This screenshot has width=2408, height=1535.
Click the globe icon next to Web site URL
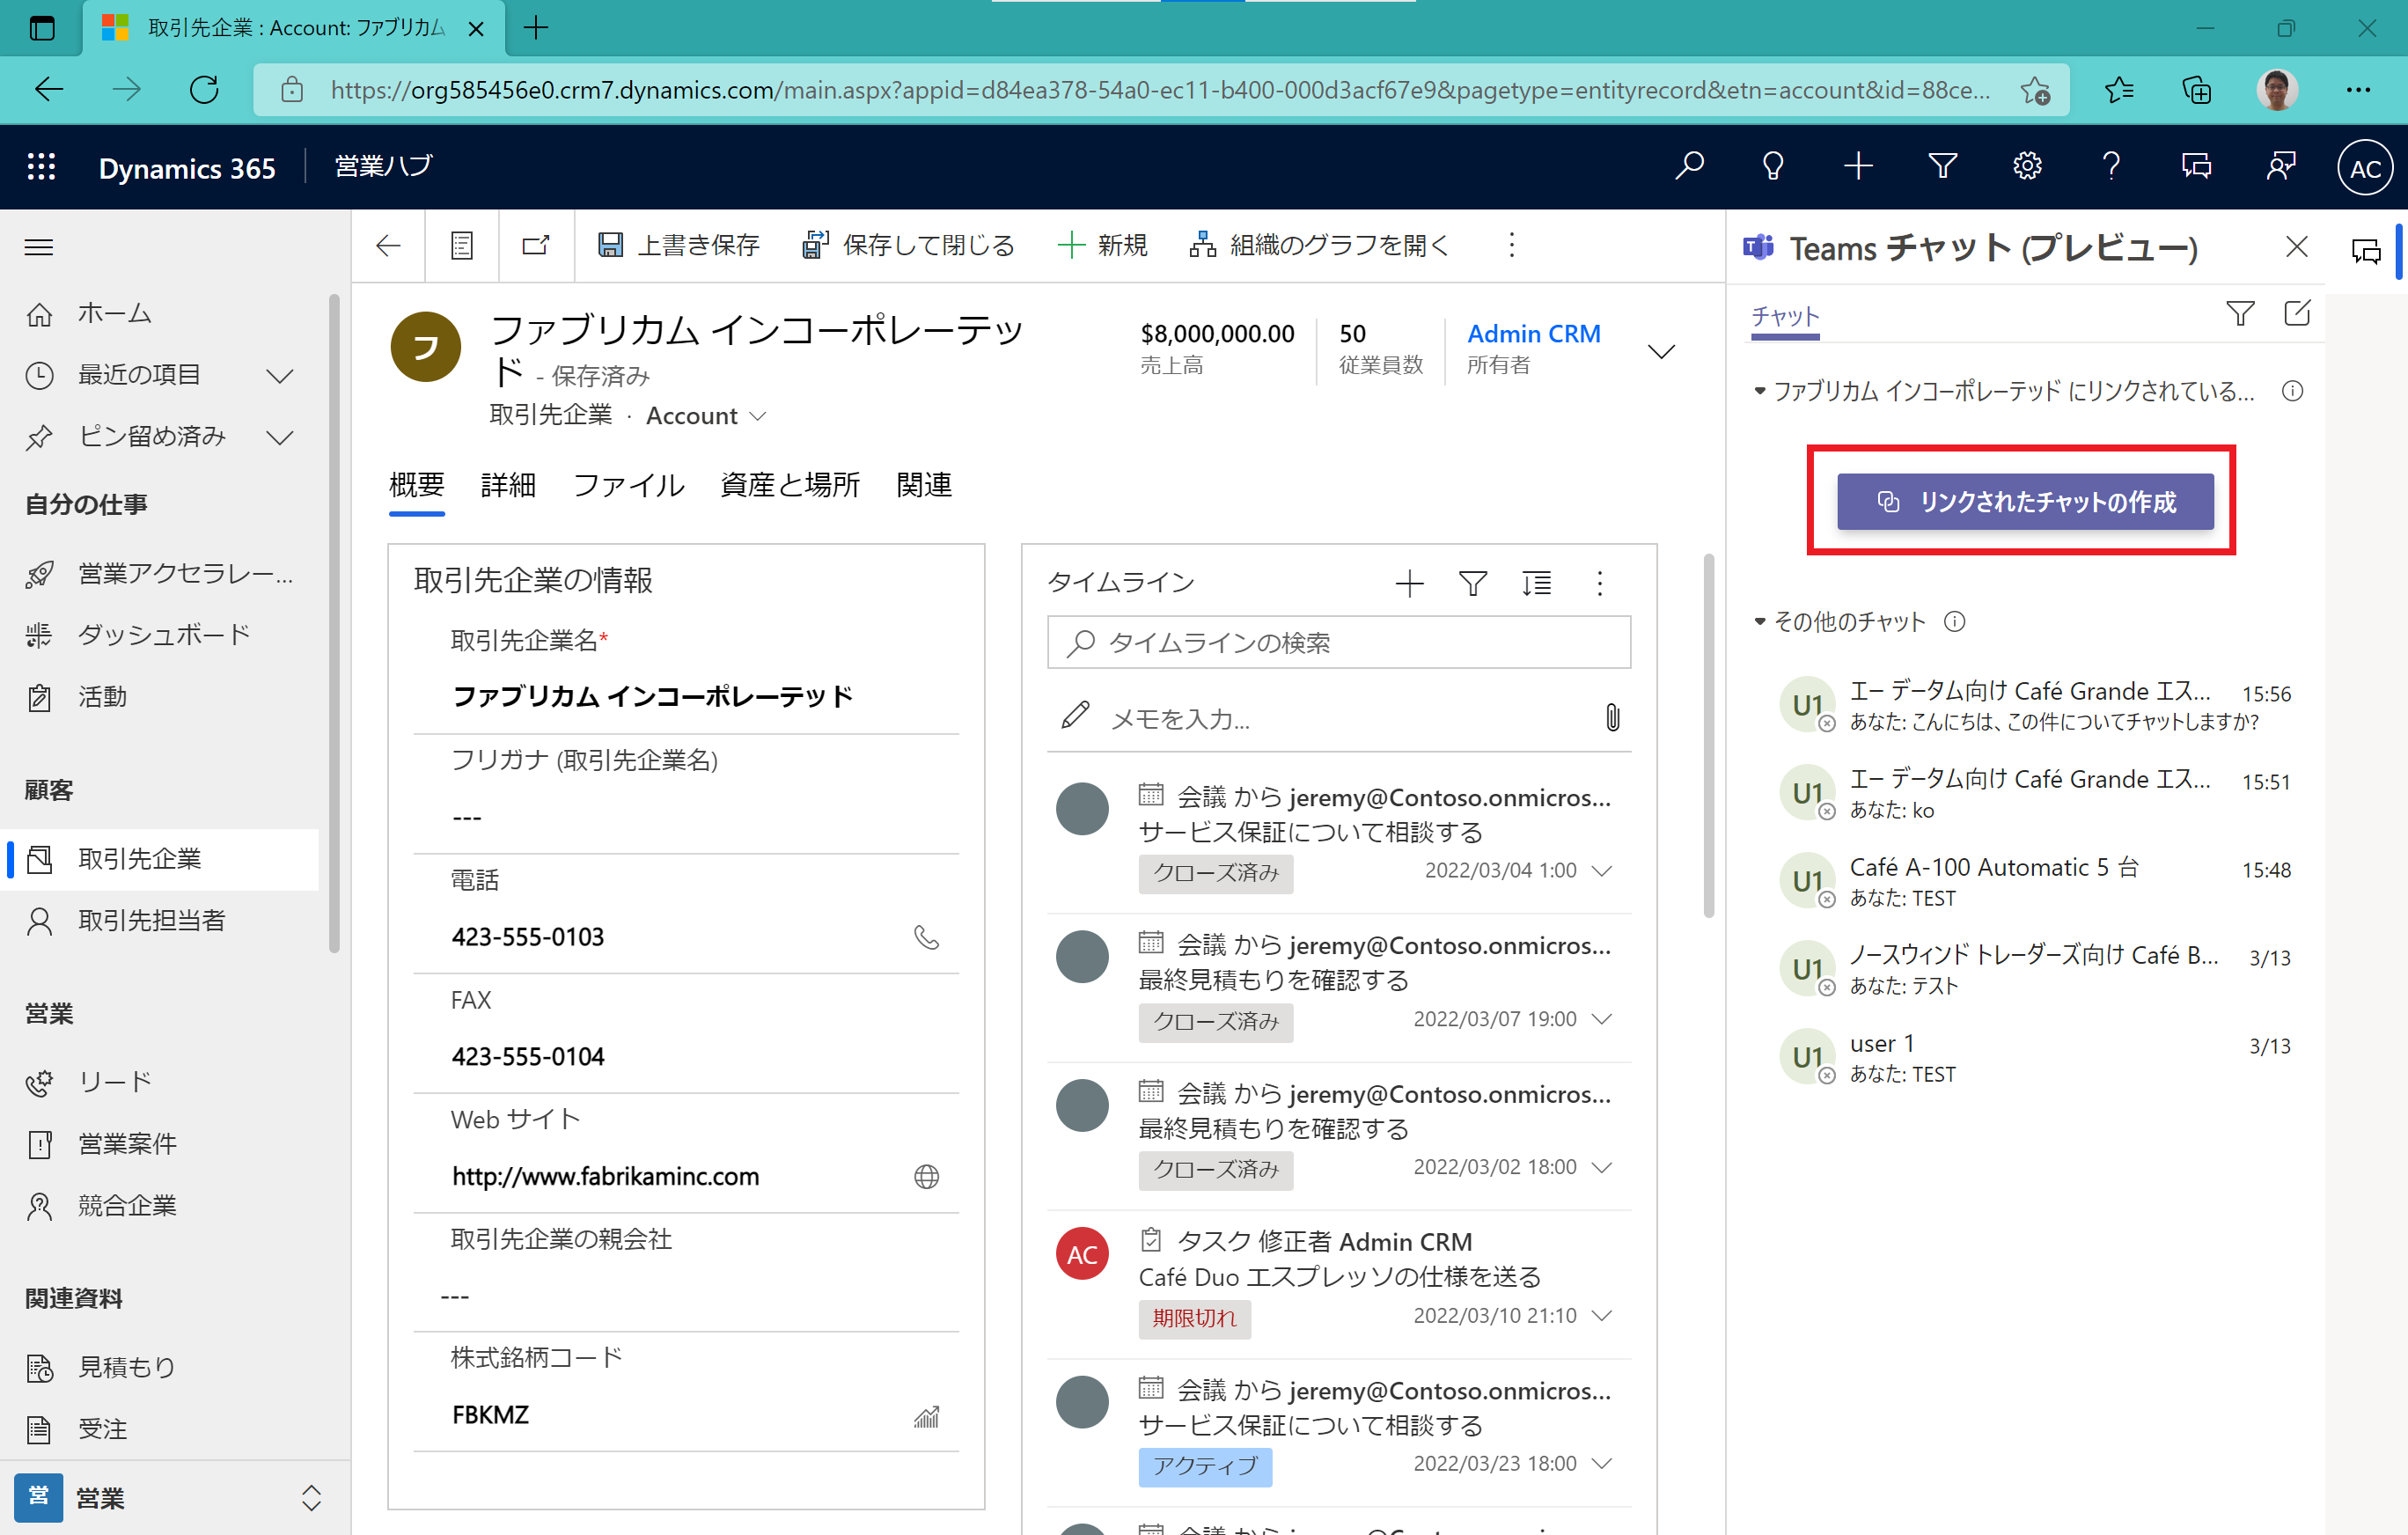[x=926, y=1177]
